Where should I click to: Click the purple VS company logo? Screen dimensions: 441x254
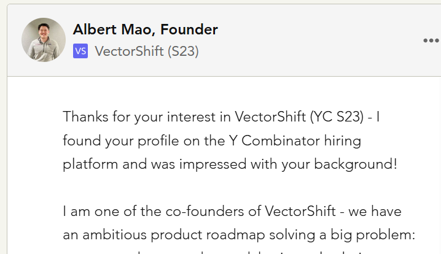(80, 51)
